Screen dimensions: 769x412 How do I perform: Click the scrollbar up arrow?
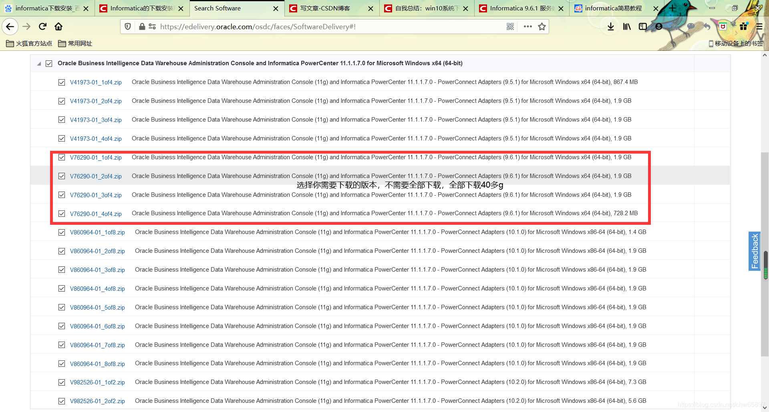765,55
